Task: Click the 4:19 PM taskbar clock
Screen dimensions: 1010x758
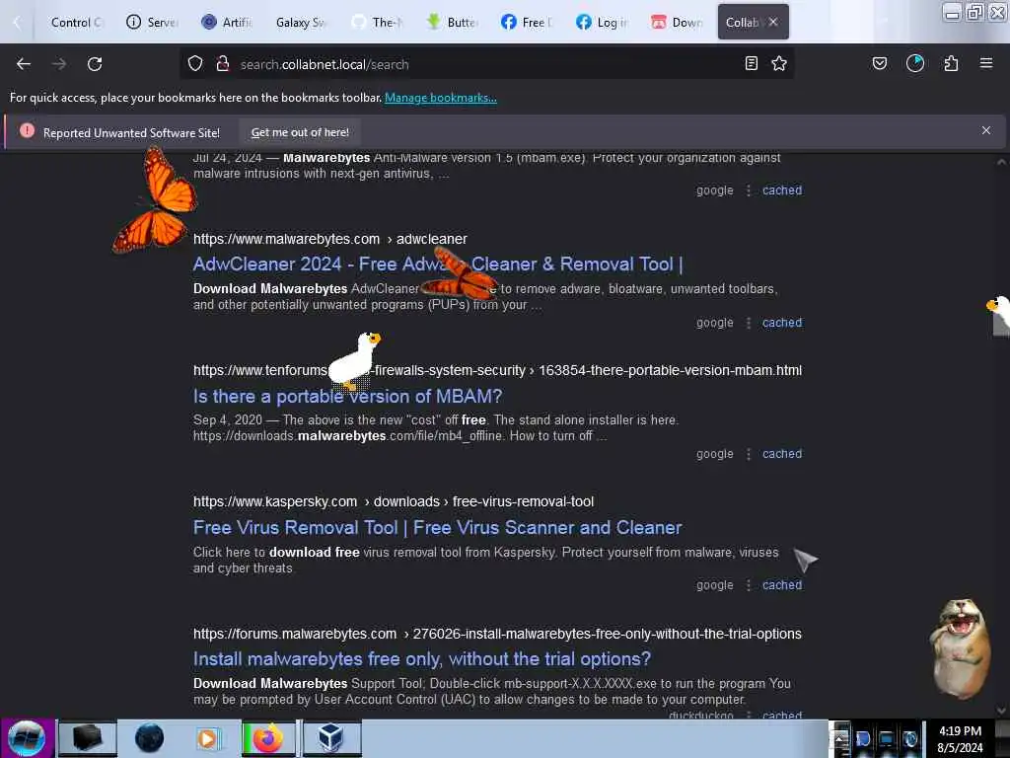Action: coord(960,738)
